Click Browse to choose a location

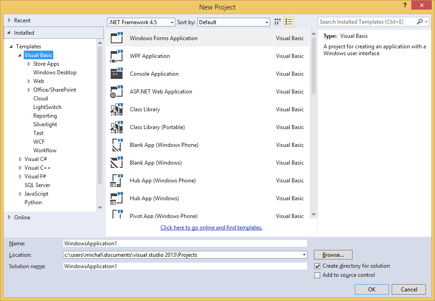(x=333, y=254)
